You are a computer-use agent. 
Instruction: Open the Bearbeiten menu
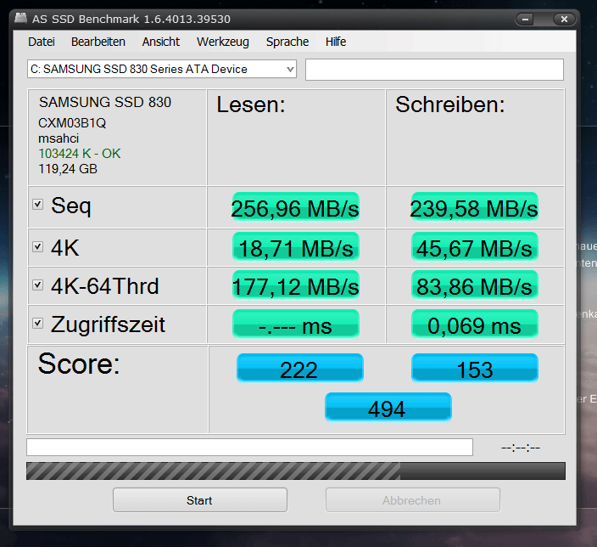98,42
